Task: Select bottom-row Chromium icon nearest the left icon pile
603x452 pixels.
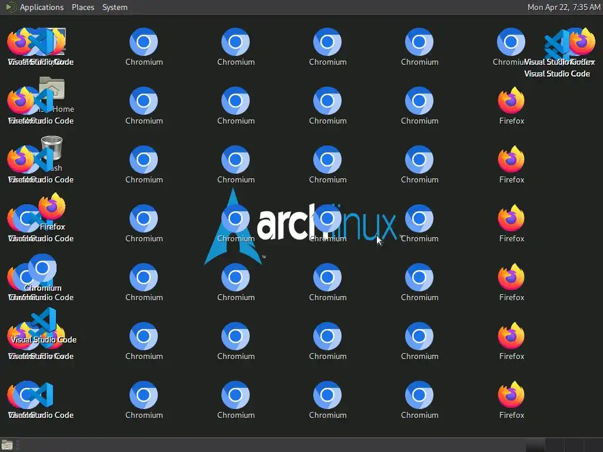Action: click(x=144, y=395)
